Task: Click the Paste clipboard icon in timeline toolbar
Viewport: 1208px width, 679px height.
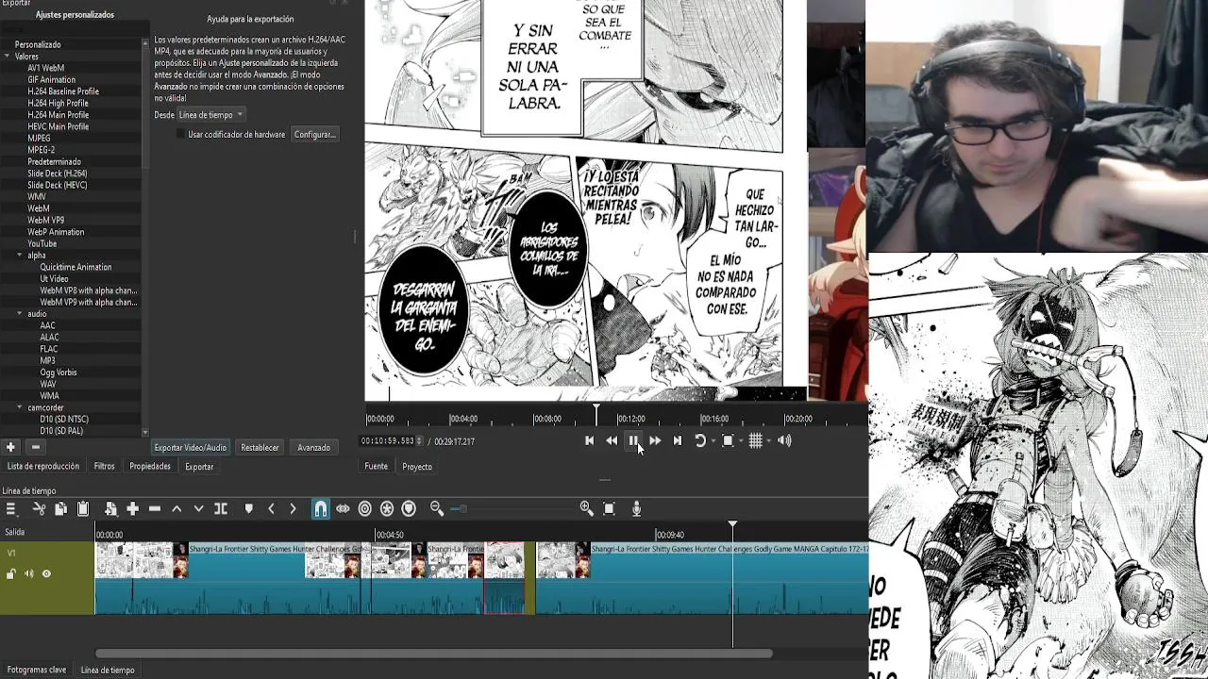Action: click(x=83, y=509)
